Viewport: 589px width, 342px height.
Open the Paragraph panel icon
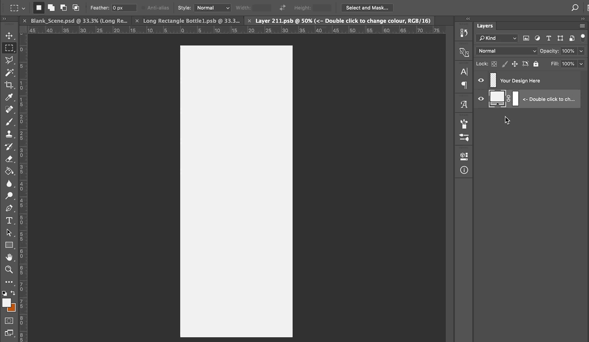click(x=464, y=85)
